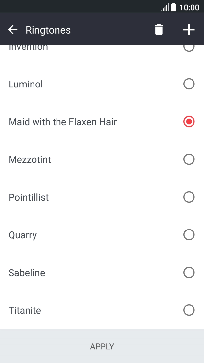Tap the Sabeline ringtone name
The width and height of the screenshot is (204, 363).
point(27,273)
